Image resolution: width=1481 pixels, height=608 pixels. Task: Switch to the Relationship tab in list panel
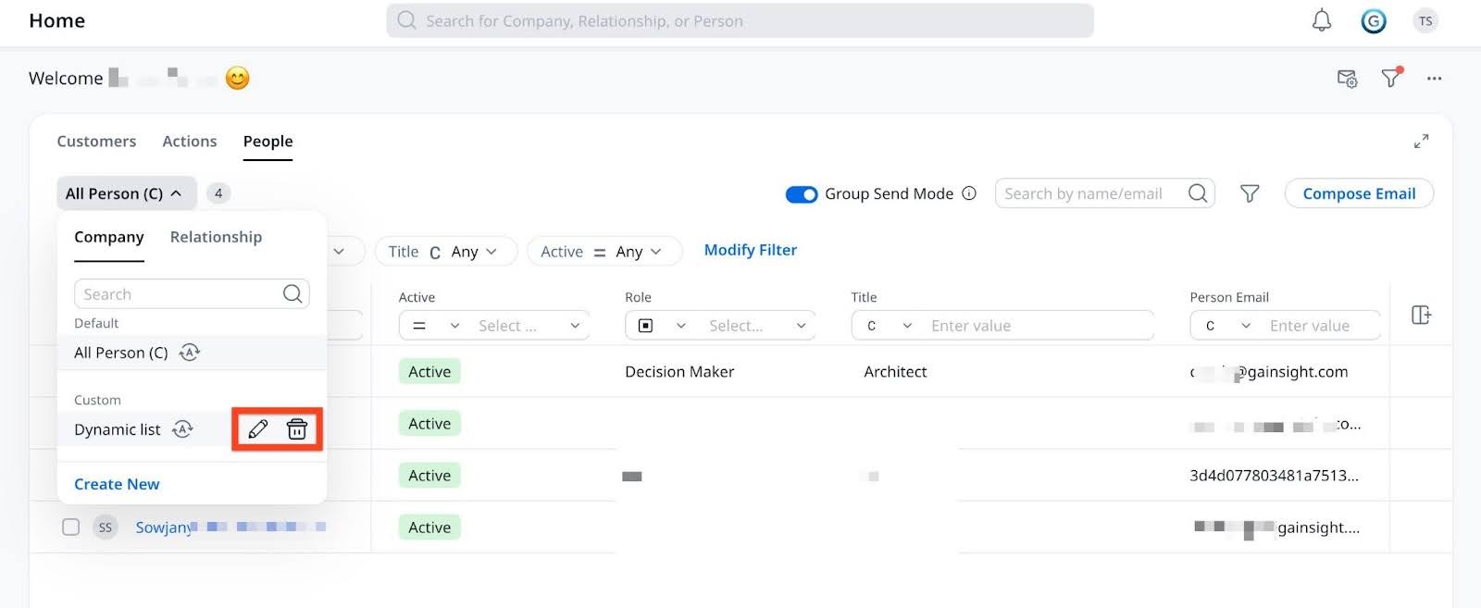point(216,237)
